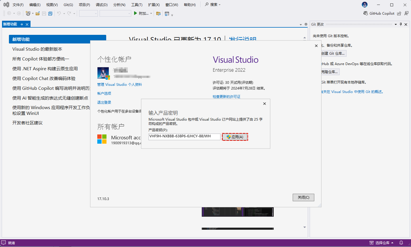Click the feedback person icon top right
The height and width of the screenshot is (247, 411).
click(407, 13)
